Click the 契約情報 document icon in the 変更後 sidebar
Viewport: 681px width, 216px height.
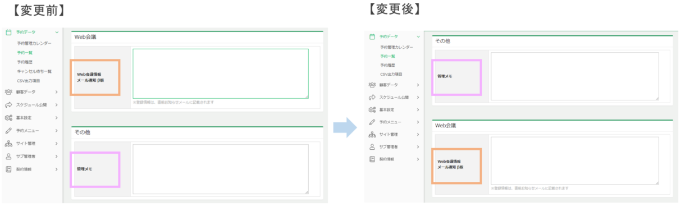[x=372, y=159]
